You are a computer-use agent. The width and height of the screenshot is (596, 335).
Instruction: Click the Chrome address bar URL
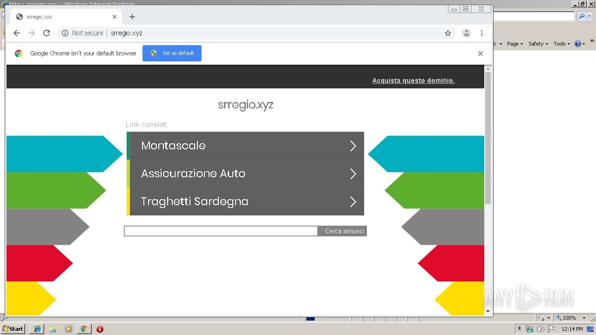pos(127,33)
